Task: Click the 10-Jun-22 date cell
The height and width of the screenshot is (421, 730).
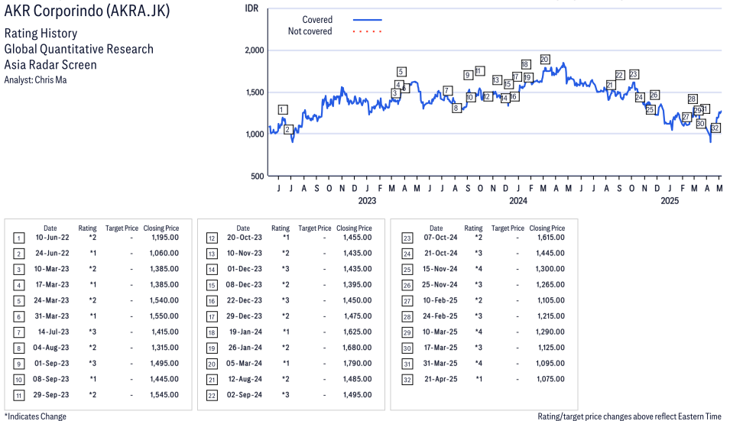Action: tap(52, 238)
